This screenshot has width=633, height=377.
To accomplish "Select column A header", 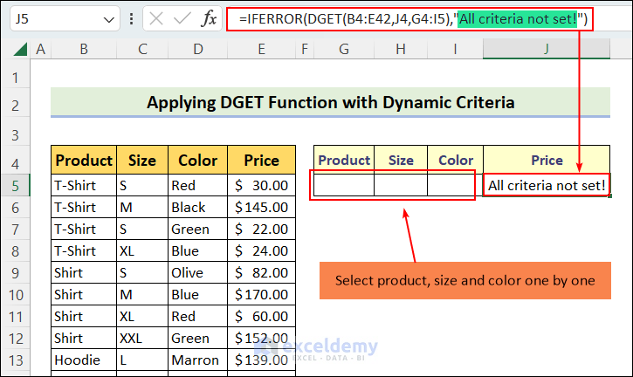I will click(40, 49).
